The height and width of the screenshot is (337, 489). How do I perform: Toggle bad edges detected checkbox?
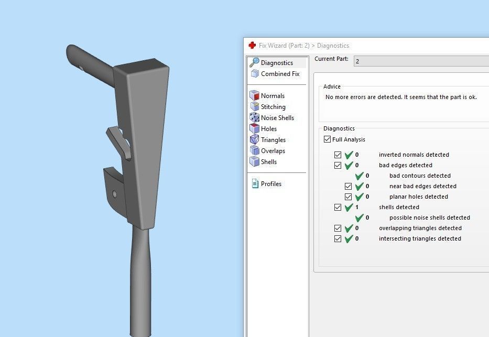338,165
